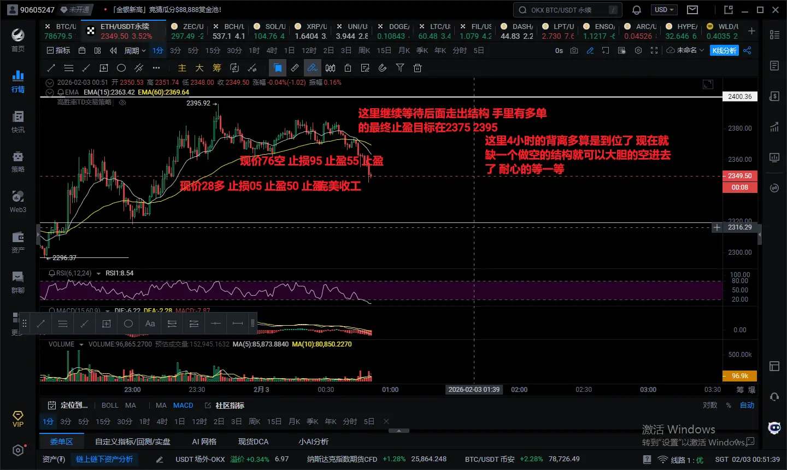Focus the OKX BTC/USDT search field
The width and height of the screenshot is (787, 470).
tap(568, 10)
